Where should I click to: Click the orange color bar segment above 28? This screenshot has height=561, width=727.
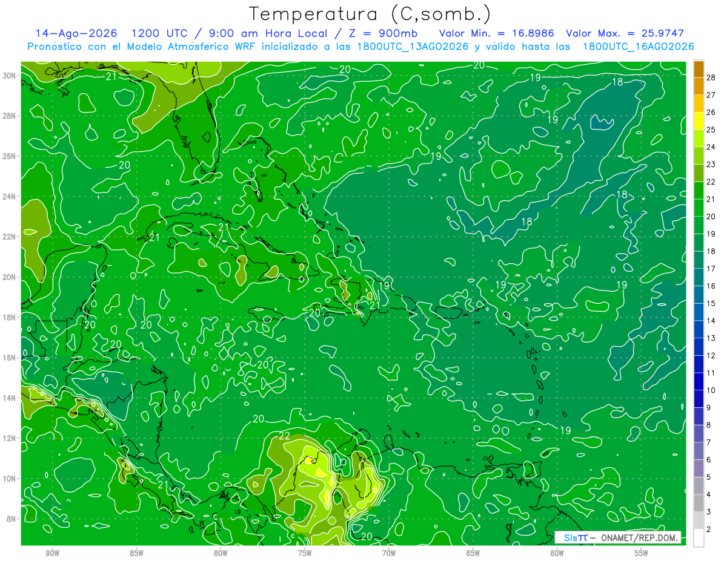tap(699, 68)
